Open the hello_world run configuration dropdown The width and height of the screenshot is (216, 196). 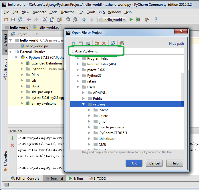112,20
